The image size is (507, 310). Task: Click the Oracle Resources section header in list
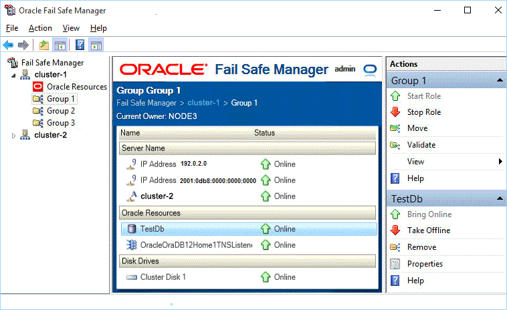tap(247, 213)
